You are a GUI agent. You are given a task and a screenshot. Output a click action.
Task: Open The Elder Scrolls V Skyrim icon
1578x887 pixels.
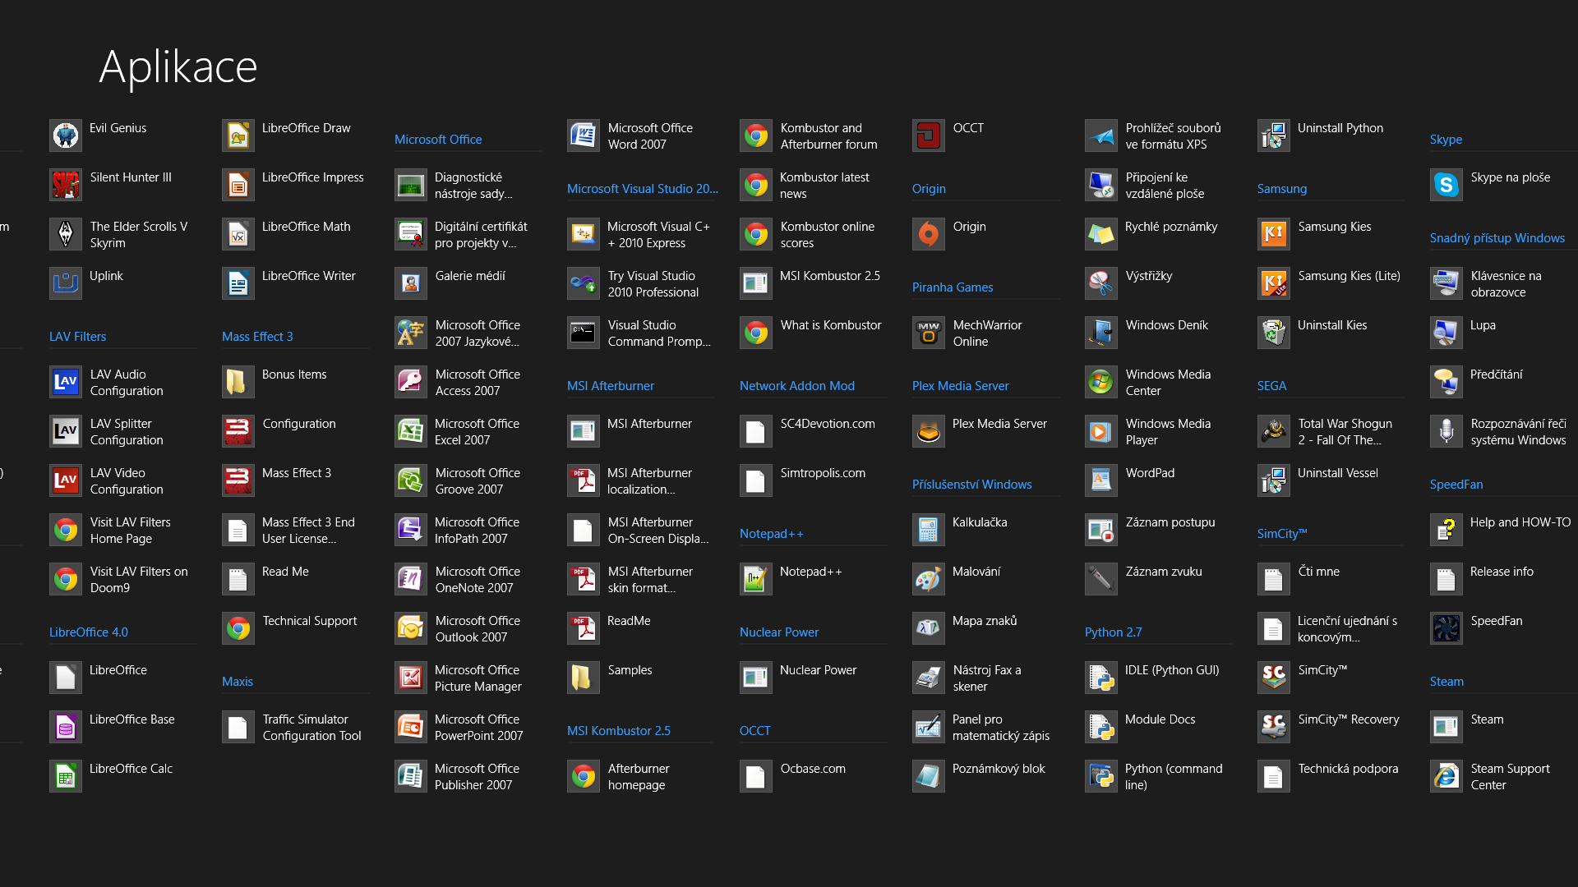66,234
